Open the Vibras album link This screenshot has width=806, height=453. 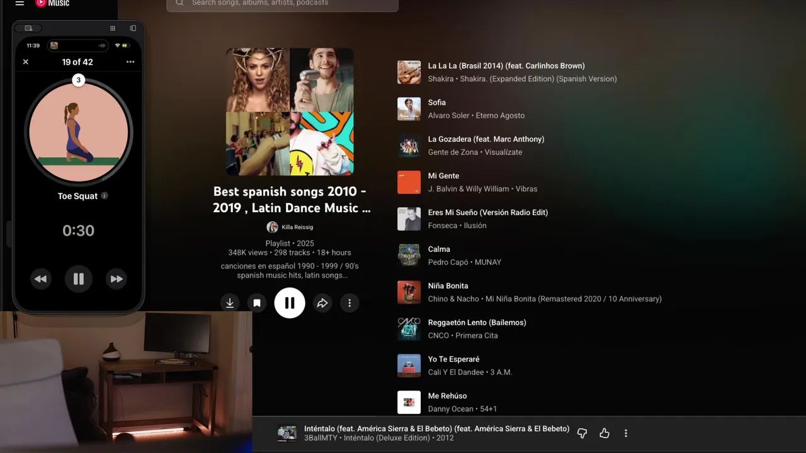(526, 189)
